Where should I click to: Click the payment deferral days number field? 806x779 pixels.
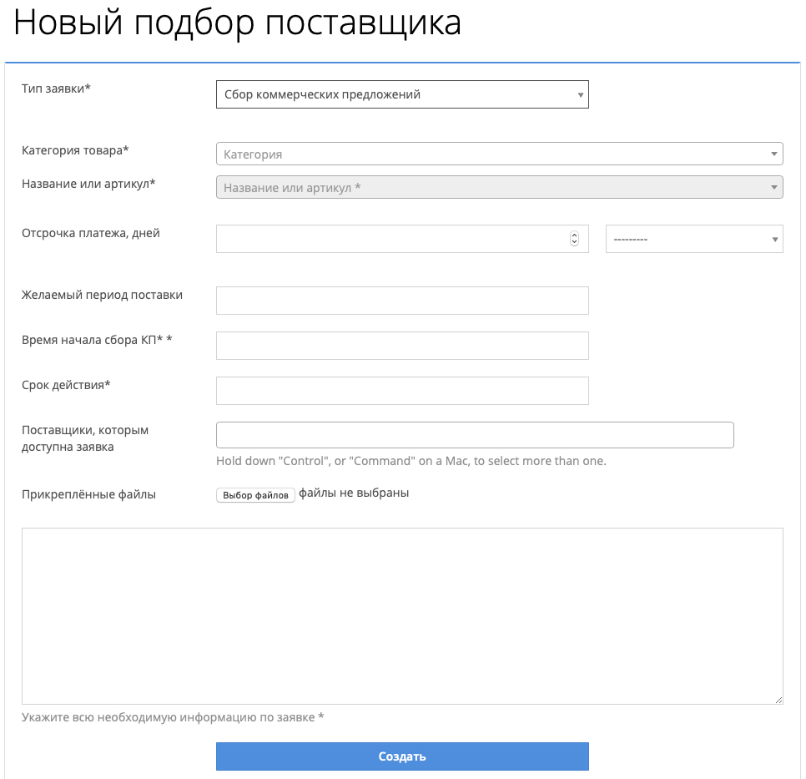click(390, 239)
